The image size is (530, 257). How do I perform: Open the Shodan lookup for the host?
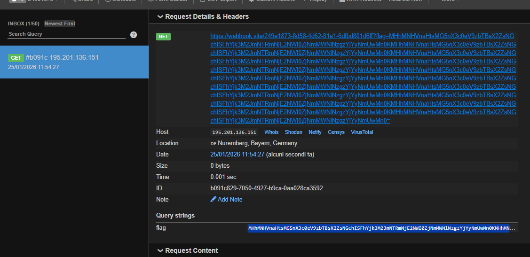pyautogui.click(x=293, y=132)
